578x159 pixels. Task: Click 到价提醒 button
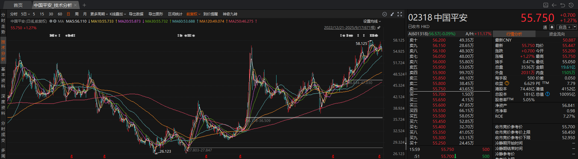point(211,14)
